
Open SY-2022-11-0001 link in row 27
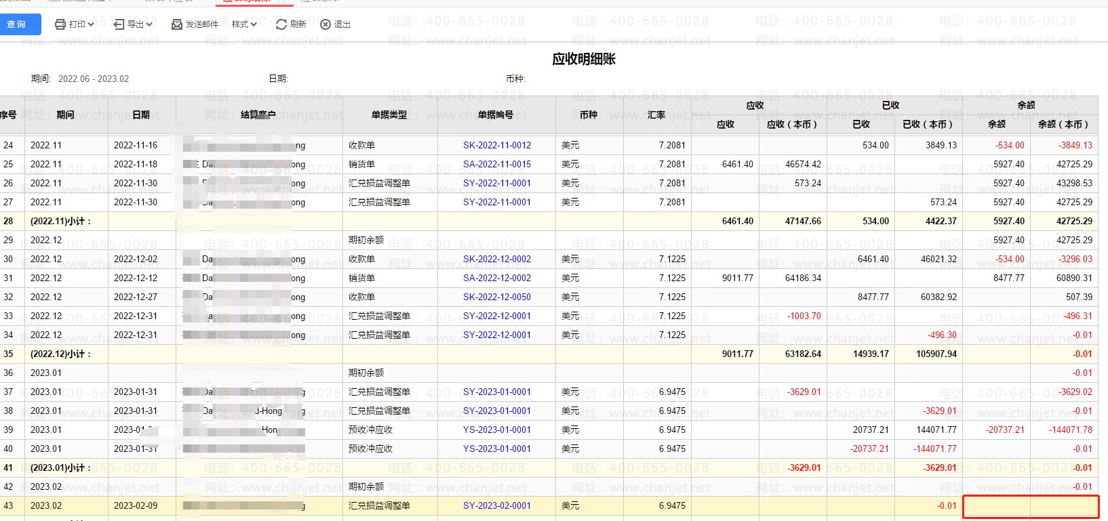point(497,202)
